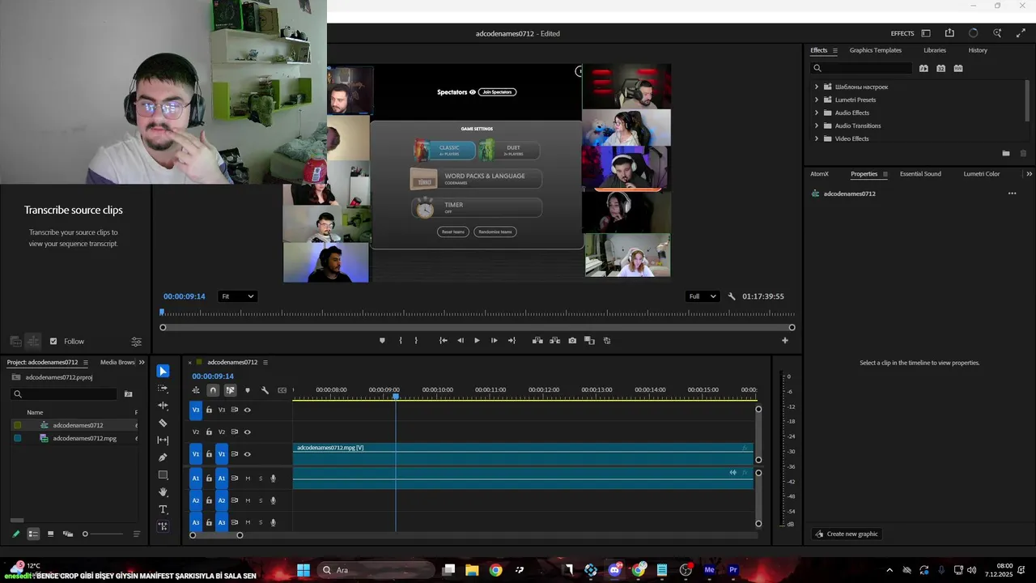Click the Quick Export share icon
Viewport: 1036px width, 583px height.
[x=949, y=33]
